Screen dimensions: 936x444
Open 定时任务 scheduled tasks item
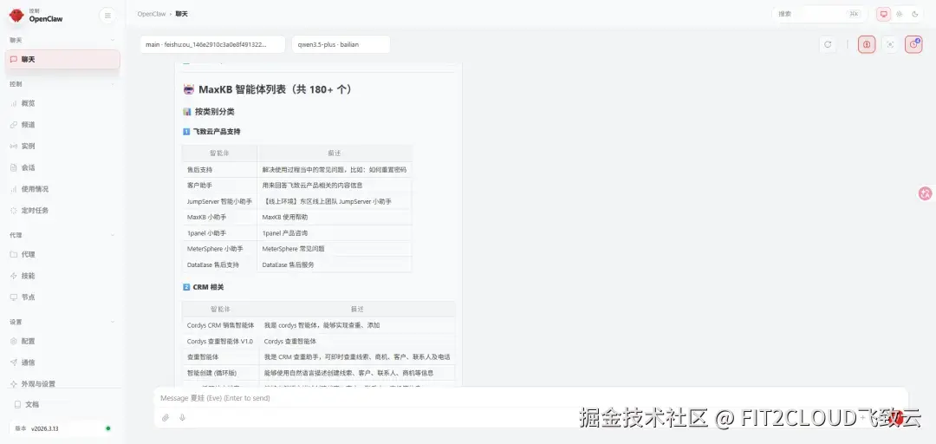[62, 211]
